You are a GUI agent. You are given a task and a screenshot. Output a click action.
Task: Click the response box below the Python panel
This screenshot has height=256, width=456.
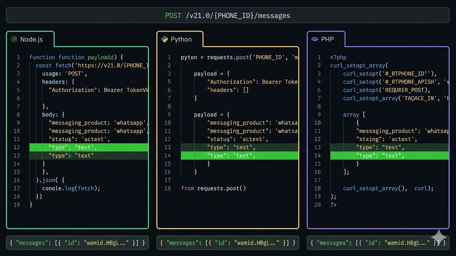(x=228, y=243)
